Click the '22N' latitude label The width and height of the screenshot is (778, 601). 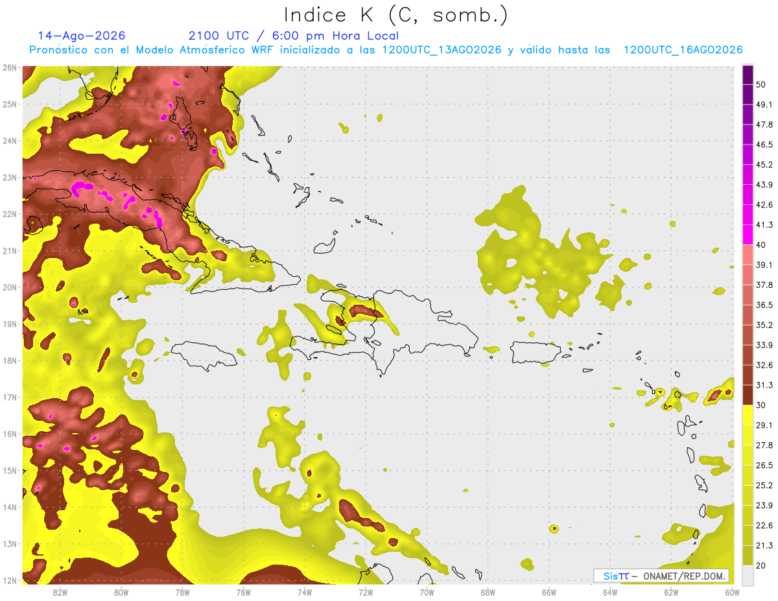9,214
